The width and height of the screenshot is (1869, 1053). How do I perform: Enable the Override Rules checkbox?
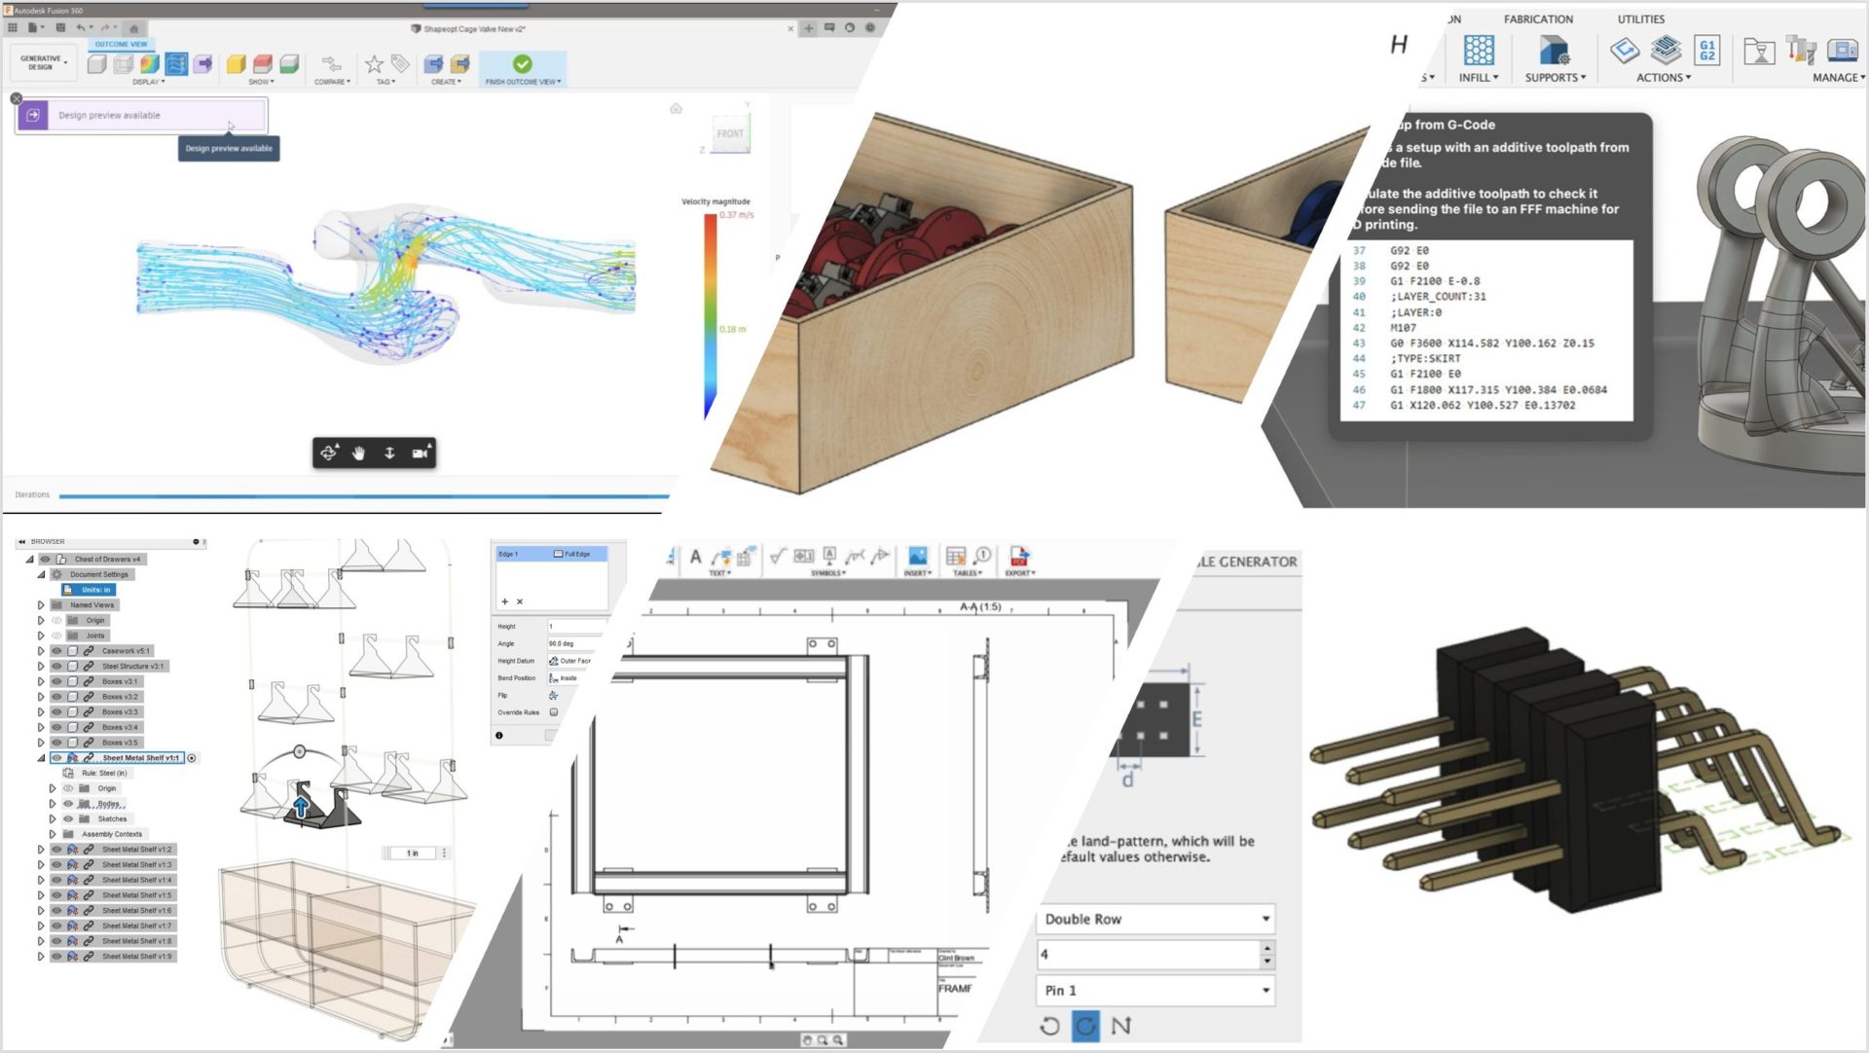pyautogui.click(x=554, y=712)
